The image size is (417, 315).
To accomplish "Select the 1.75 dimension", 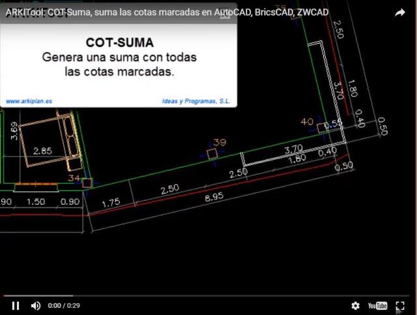I will click(111, 203).
